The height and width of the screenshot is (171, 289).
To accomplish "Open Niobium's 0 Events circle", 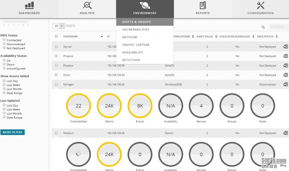I will pos(140,155).
